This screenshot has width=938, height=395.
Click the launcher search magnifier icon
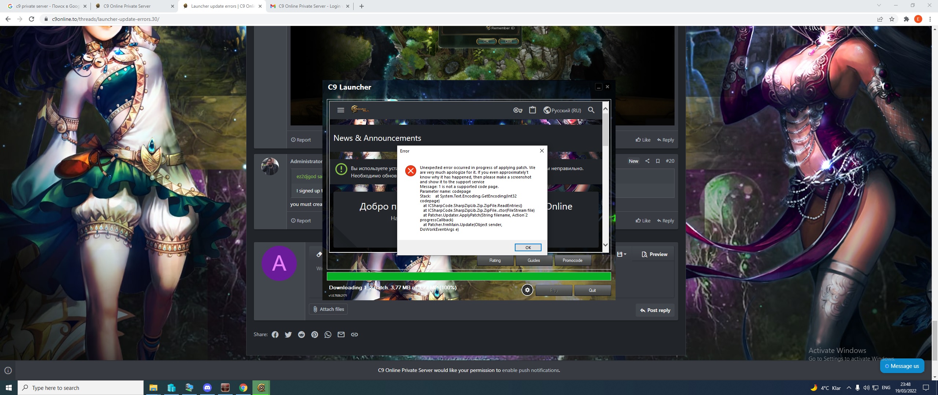coord(591,110)
